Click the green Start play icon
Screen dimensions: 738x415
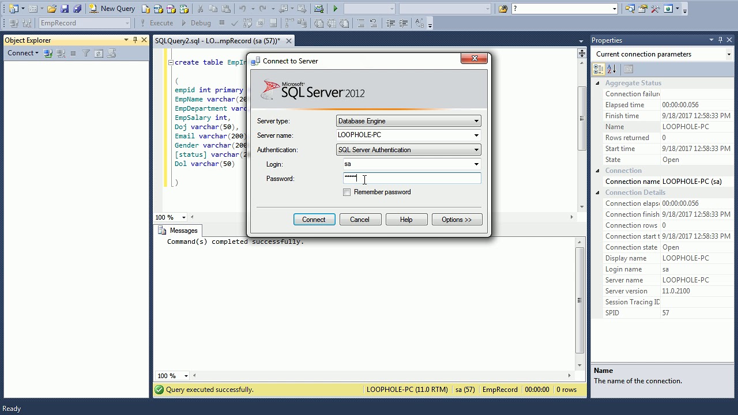point(335,9)
